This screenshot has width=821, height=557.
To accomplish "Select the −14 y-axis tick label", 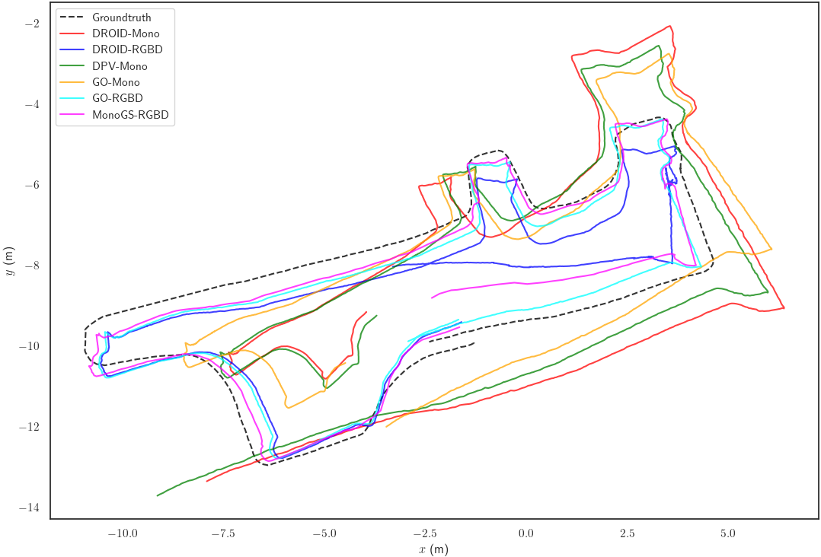I will [32, 508].
